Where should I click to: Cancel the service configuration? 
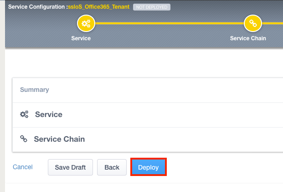click(23, 167)
